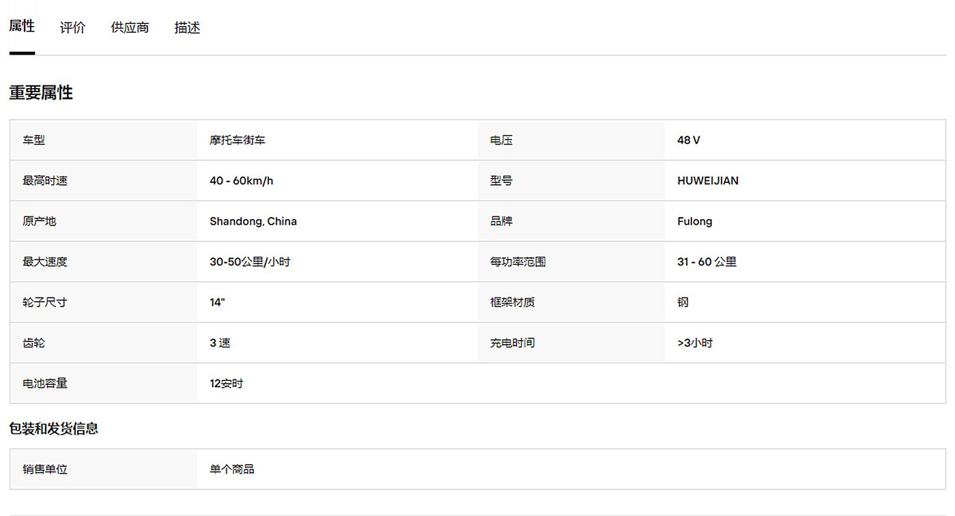The height and width of the screenshot is (516, 955).
Task: Select the 单个商品 value
Action: click(232, 470)
